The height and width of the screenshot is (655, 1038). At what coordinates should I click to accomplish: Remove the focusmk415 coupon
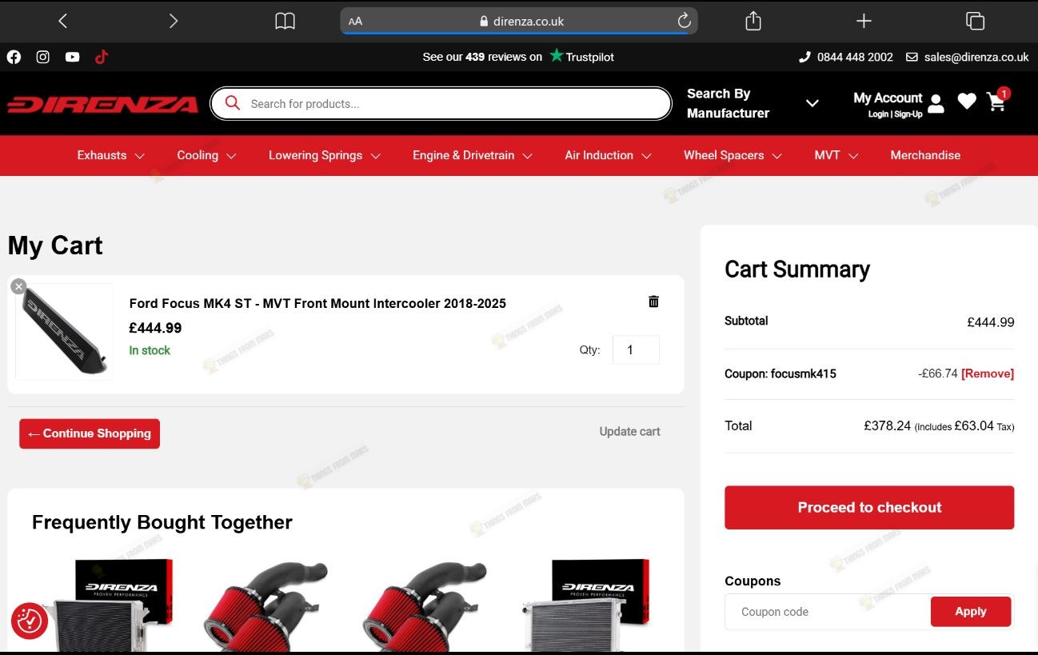pyautogui.click(x=988, y=373)
